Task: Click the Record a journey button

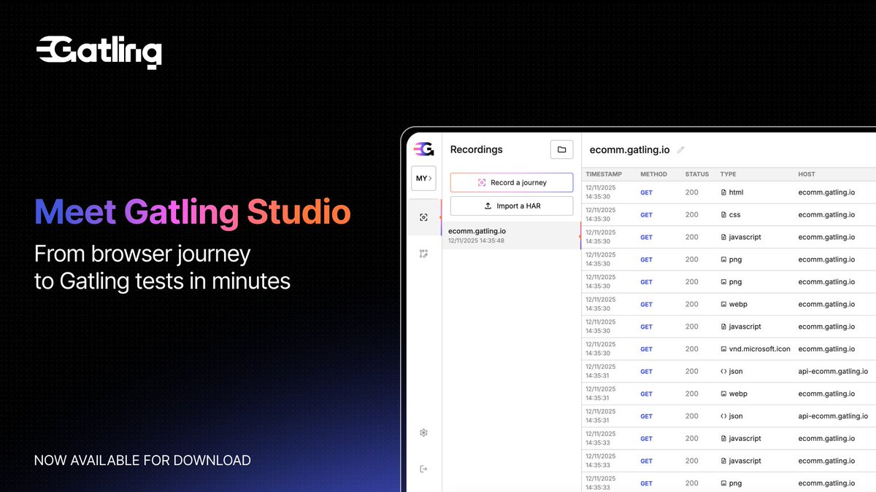Action: [511, 182]
